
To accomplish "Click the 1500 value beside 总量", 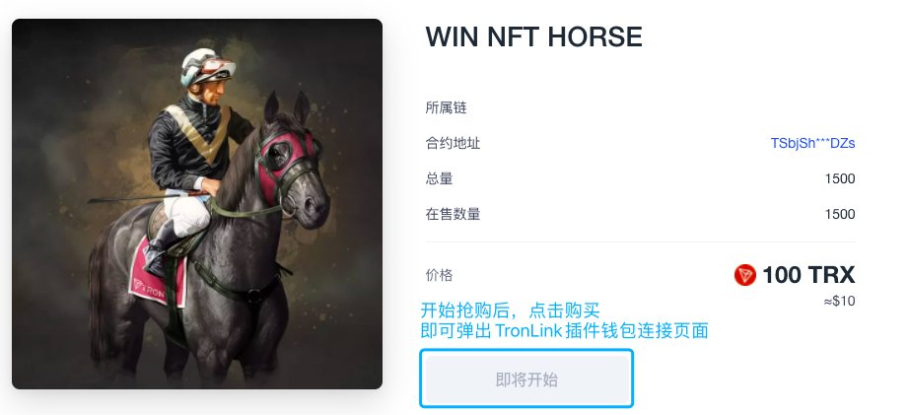I will click(x=839, y=178).
